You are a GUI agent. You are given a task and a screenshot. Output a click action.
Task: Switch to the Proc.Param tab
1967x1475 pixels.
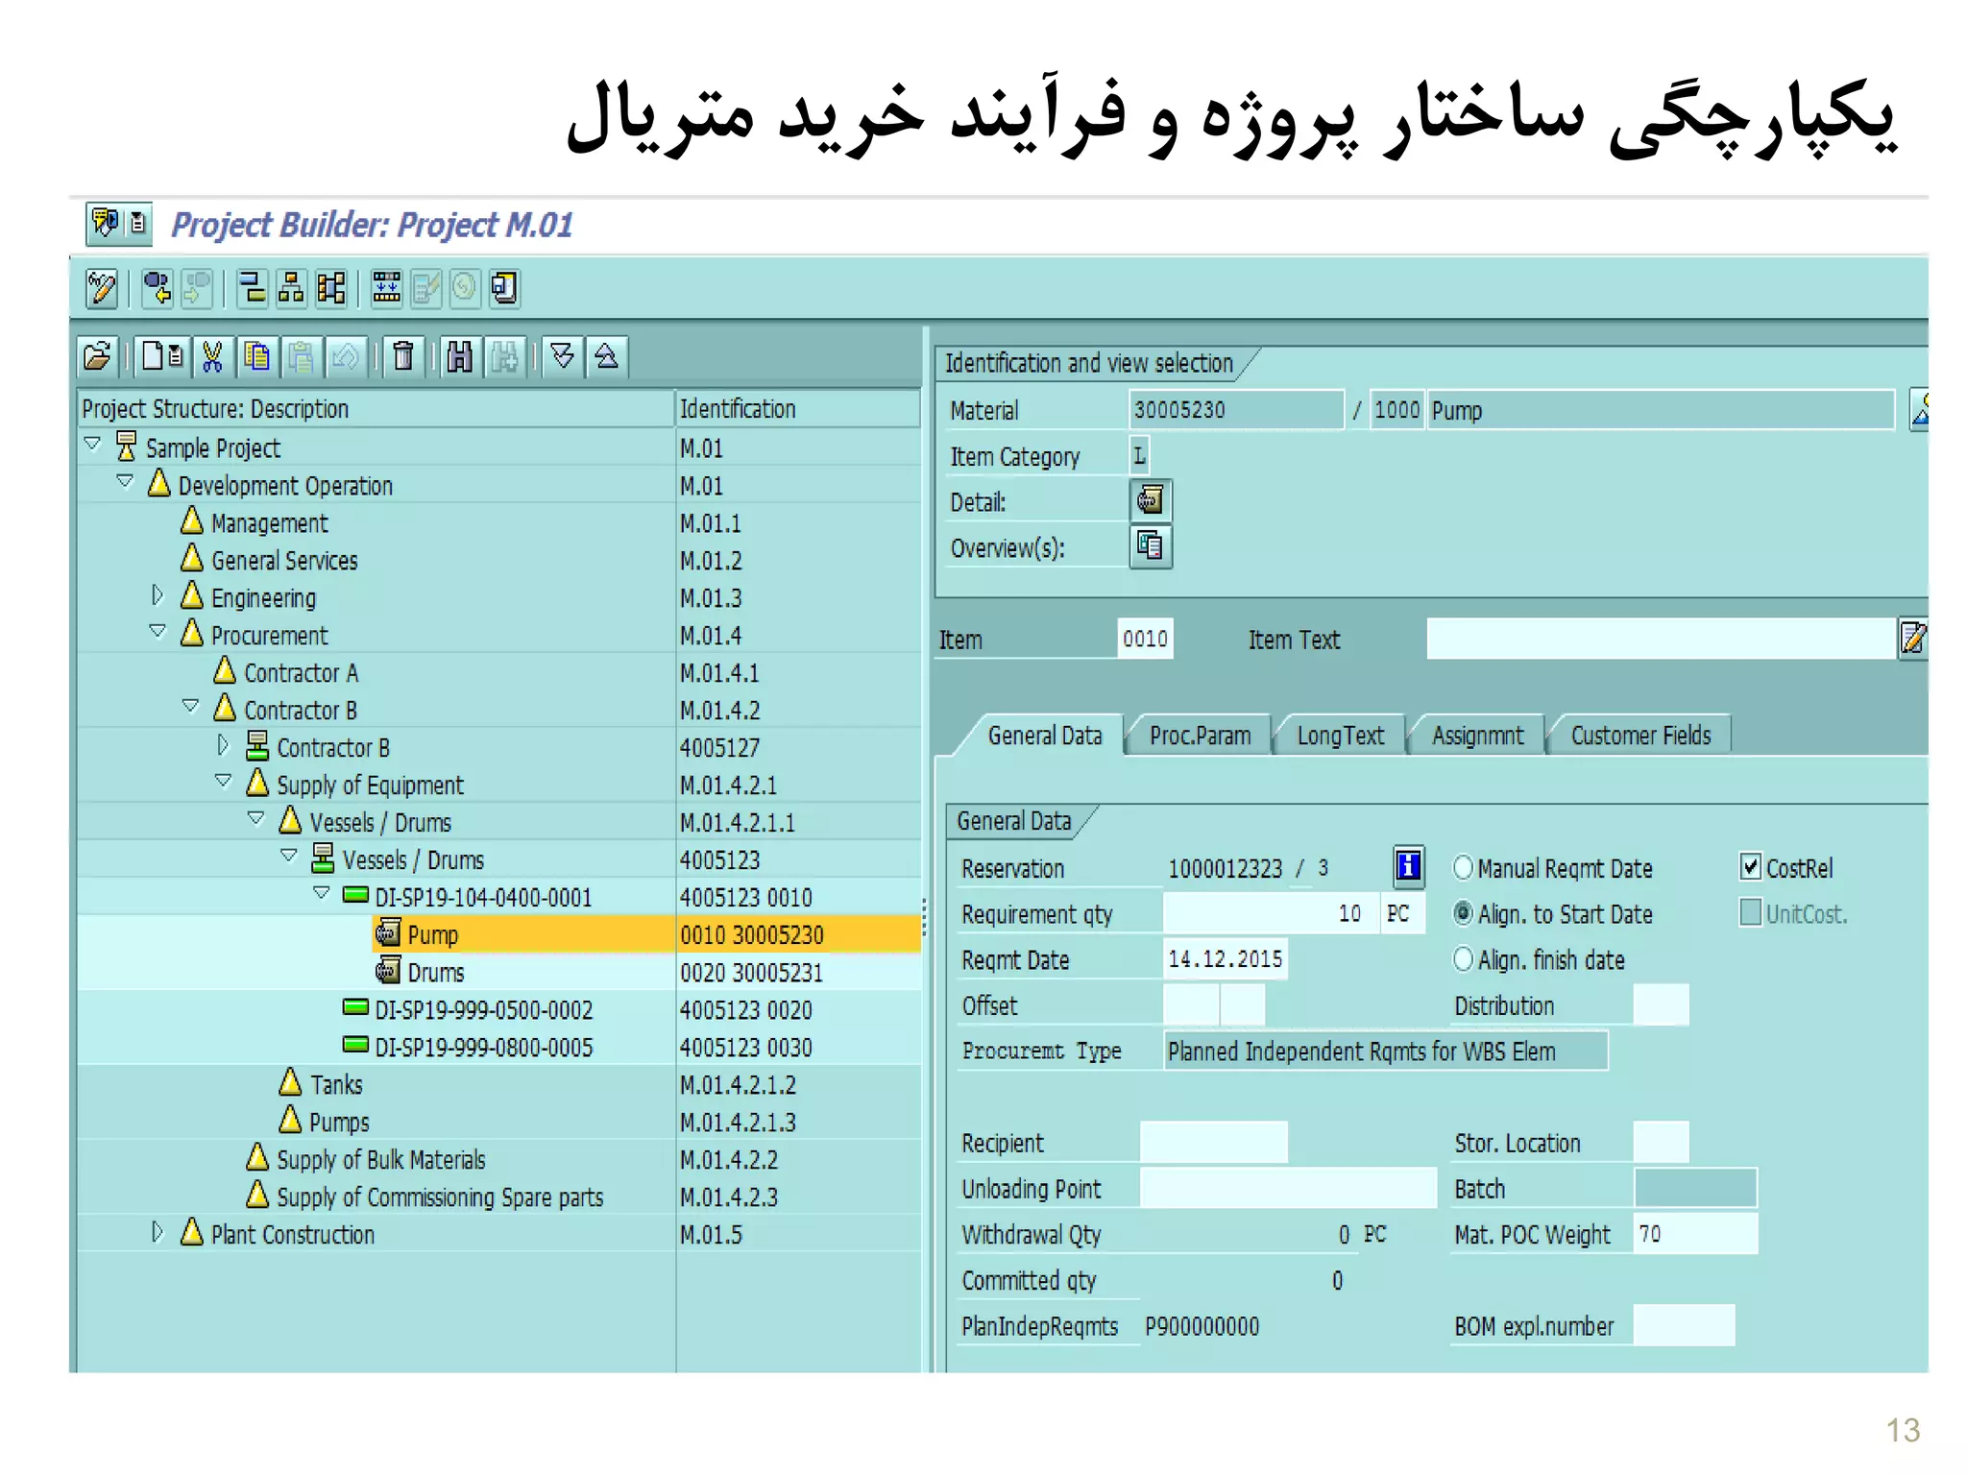1200,736
